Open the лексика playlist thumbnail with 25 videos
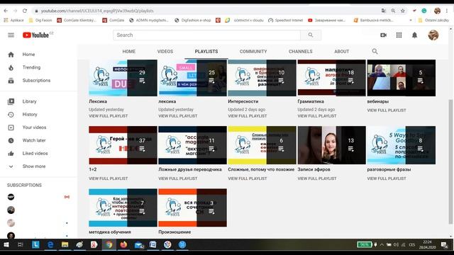This screenshot has height=255, width=454. point(192,78)
